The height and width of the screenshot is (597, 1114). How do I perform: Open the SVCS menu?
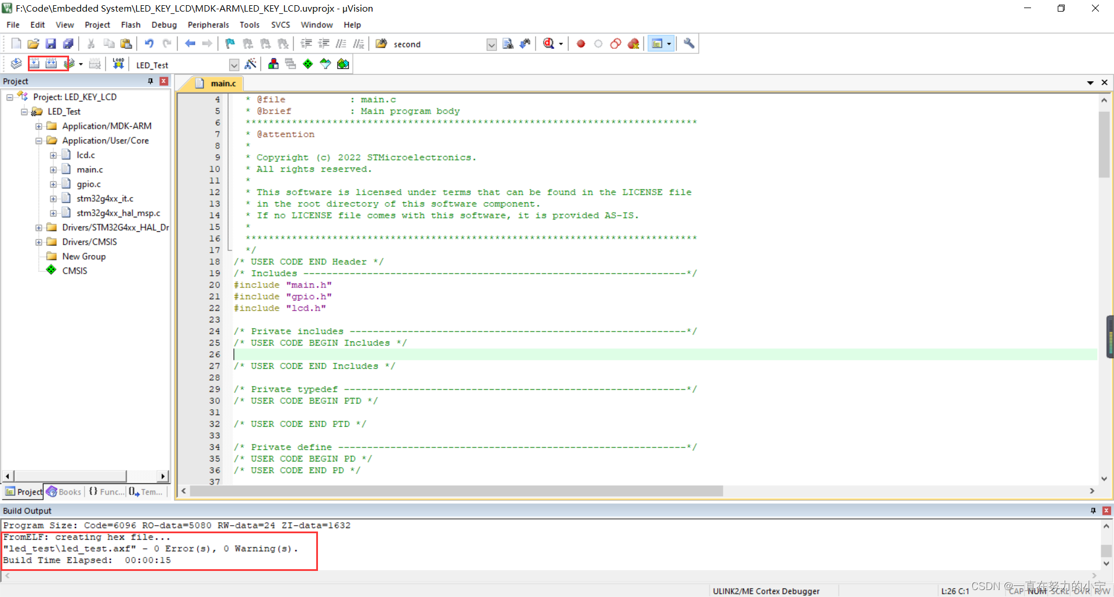280,25
